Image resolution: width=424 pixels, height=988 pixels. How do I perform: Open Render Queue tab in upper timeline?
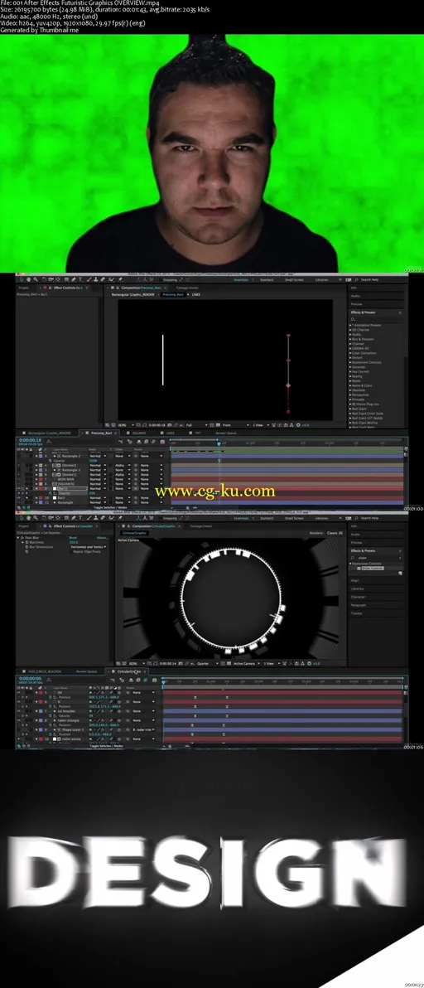(x=226, y=433)
